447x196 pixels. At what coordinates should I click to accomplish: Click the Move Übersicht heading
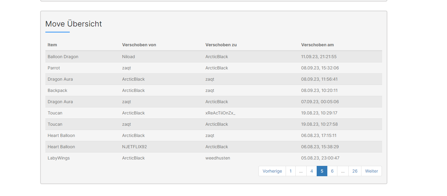pos(74,24)
